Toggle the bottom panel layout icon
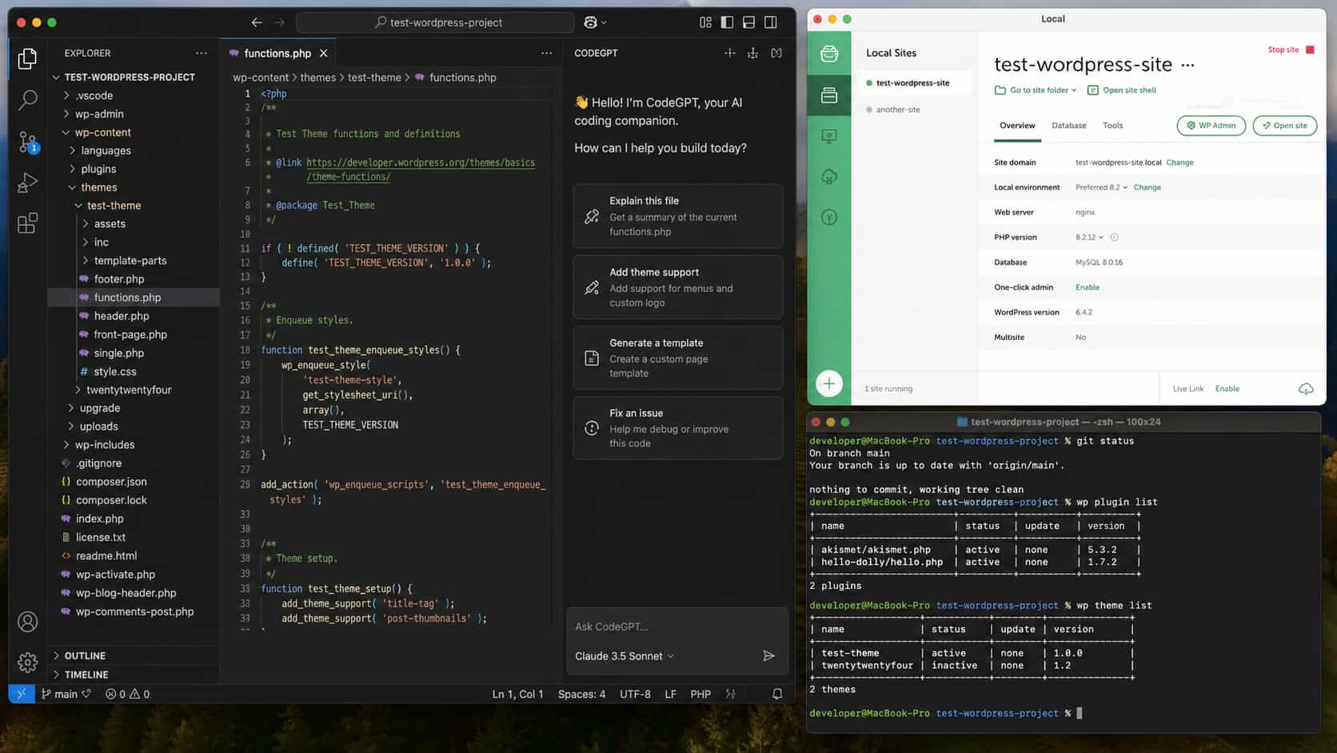The image size is (1337, 753). click(x=748, y=22)
